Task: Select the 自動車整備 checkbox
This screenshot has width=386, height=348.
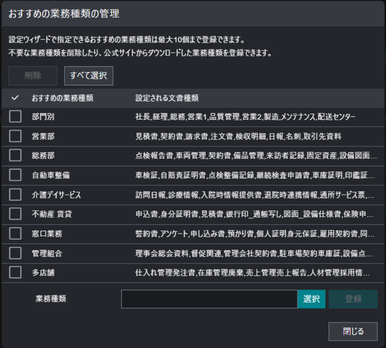Action: coord(15,175)
